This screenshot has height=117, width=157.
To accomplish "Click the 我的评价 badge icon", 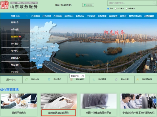I will coord(49,79).
